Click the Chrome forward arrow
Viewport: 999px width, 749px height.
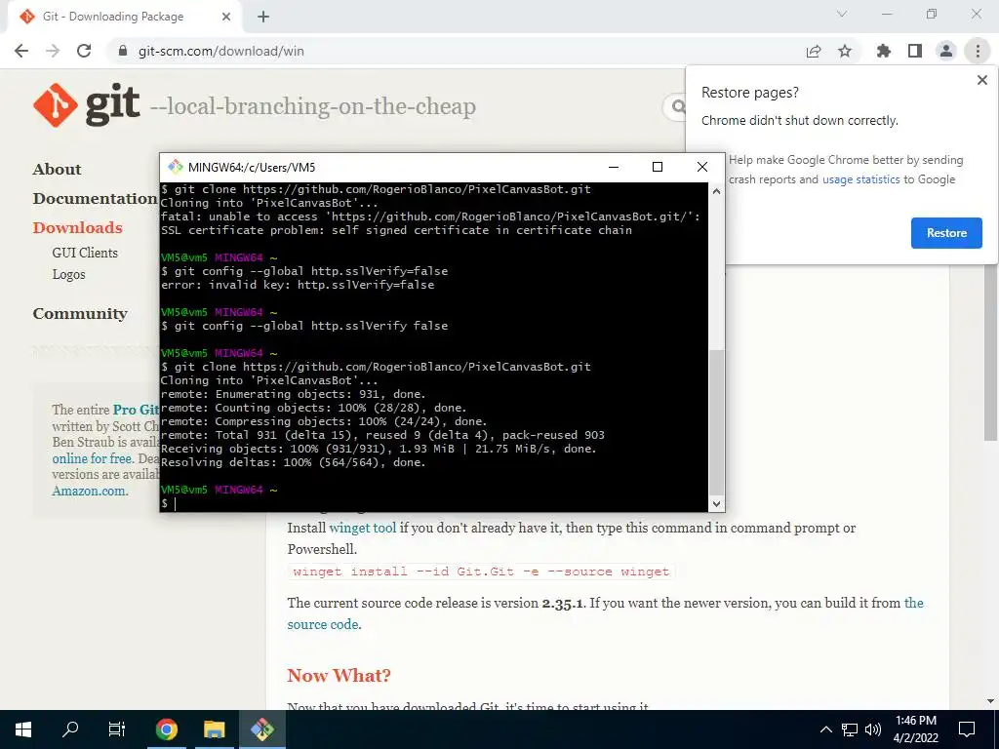coord(53,51)
